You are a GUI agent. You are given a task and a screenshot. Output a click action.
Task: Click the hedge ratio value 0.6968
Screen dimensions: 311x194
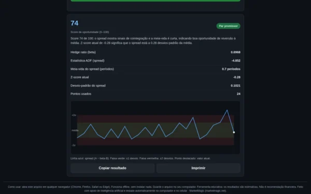[235, 52]
